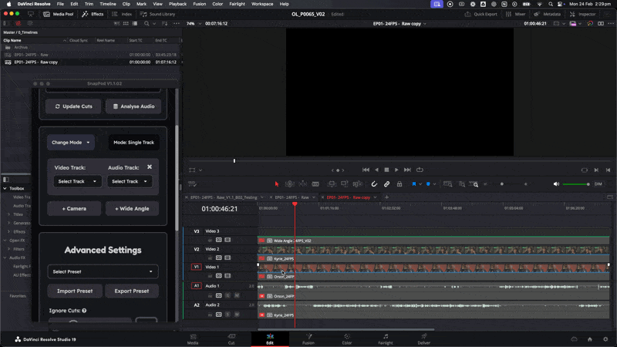The image size is (617, 347).
Task: Open Select Preset dropdown
Action: [x=103, y=271]
